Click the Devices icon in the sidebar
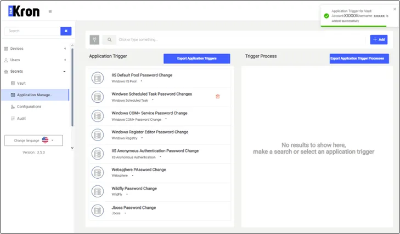 pyautogui.click(x=6, y=49)
